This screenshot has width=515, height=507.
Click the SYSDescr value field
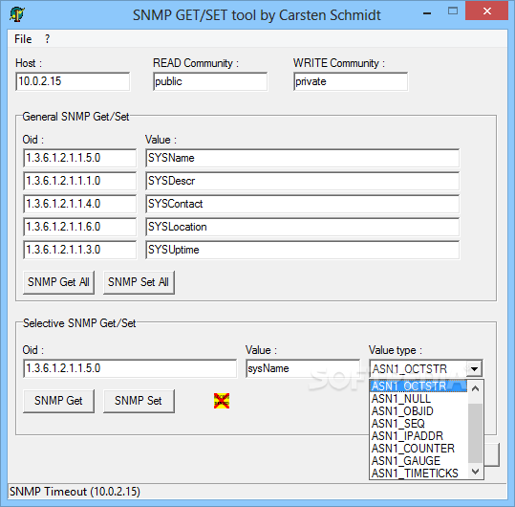303,181
